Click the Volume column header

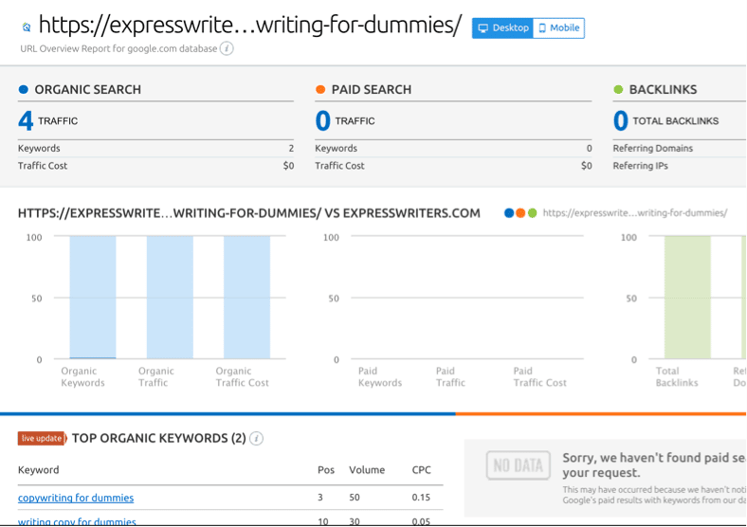click(x=367, y=470)
